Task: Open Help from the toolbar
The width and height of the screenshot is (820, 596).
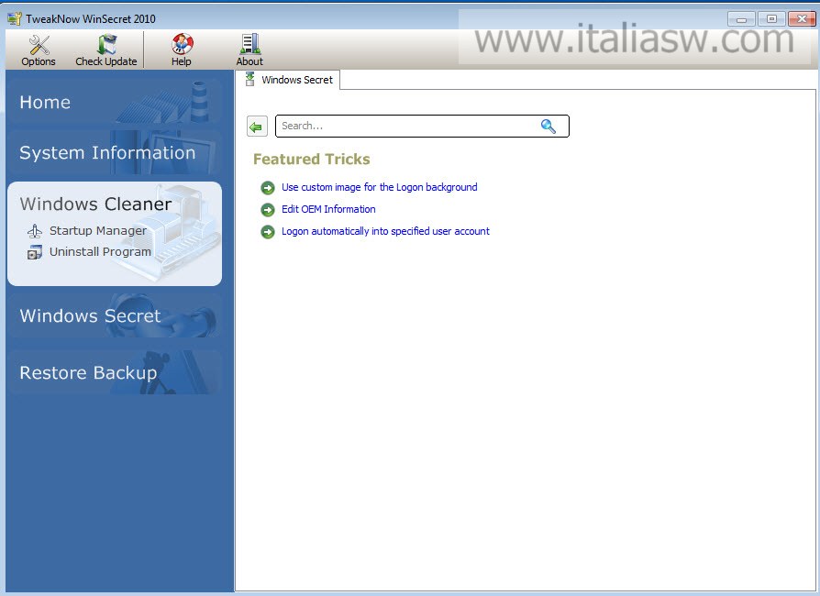Action: click(x=182, y=50)
